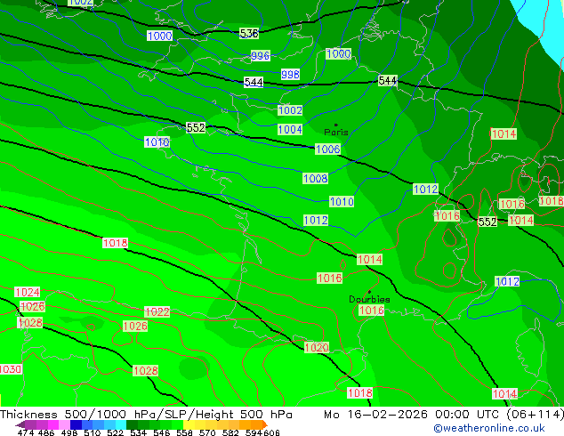Click the 1014 label just above Dourbies

click(x=370, y=259)
